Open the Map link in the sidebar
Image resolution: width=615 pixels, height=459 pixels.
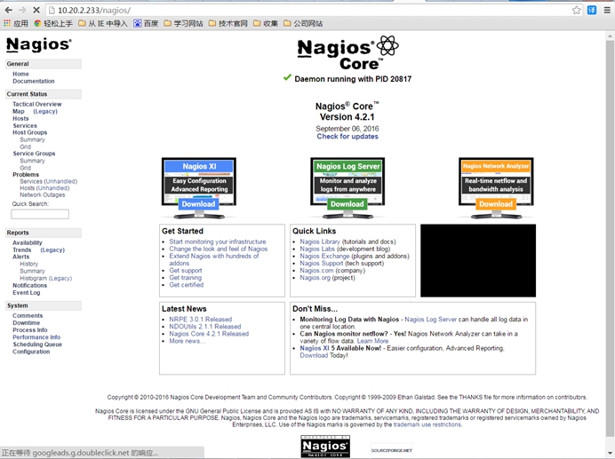coord(19,111)
